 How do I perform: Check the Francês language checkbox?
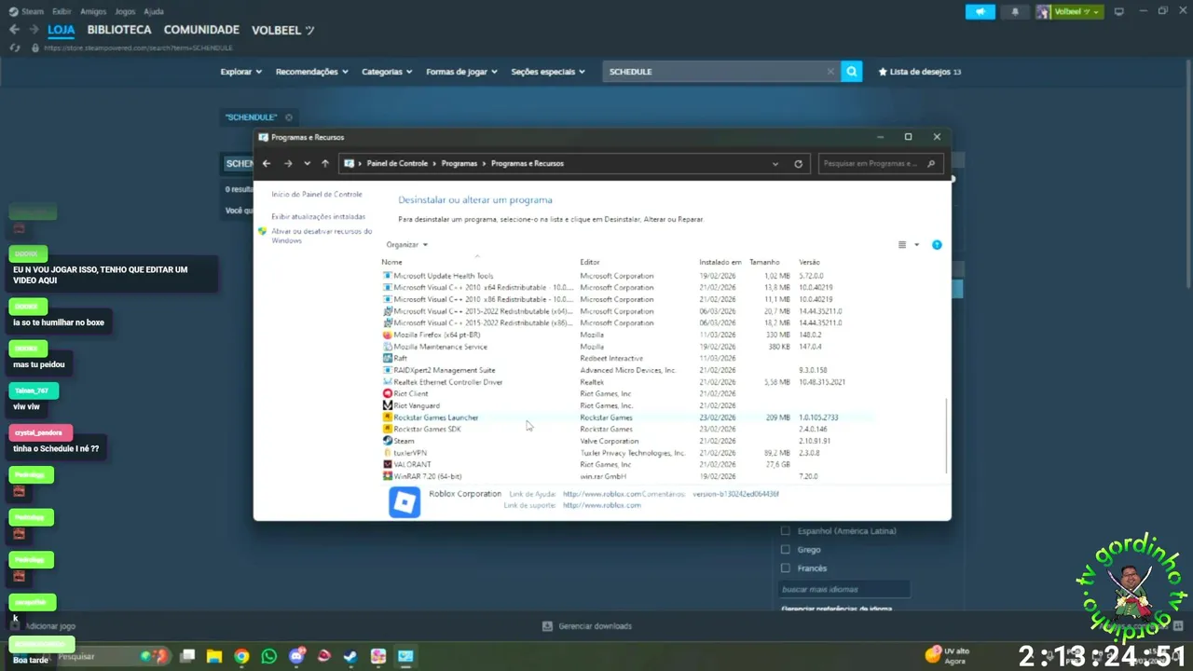point(785,568)
